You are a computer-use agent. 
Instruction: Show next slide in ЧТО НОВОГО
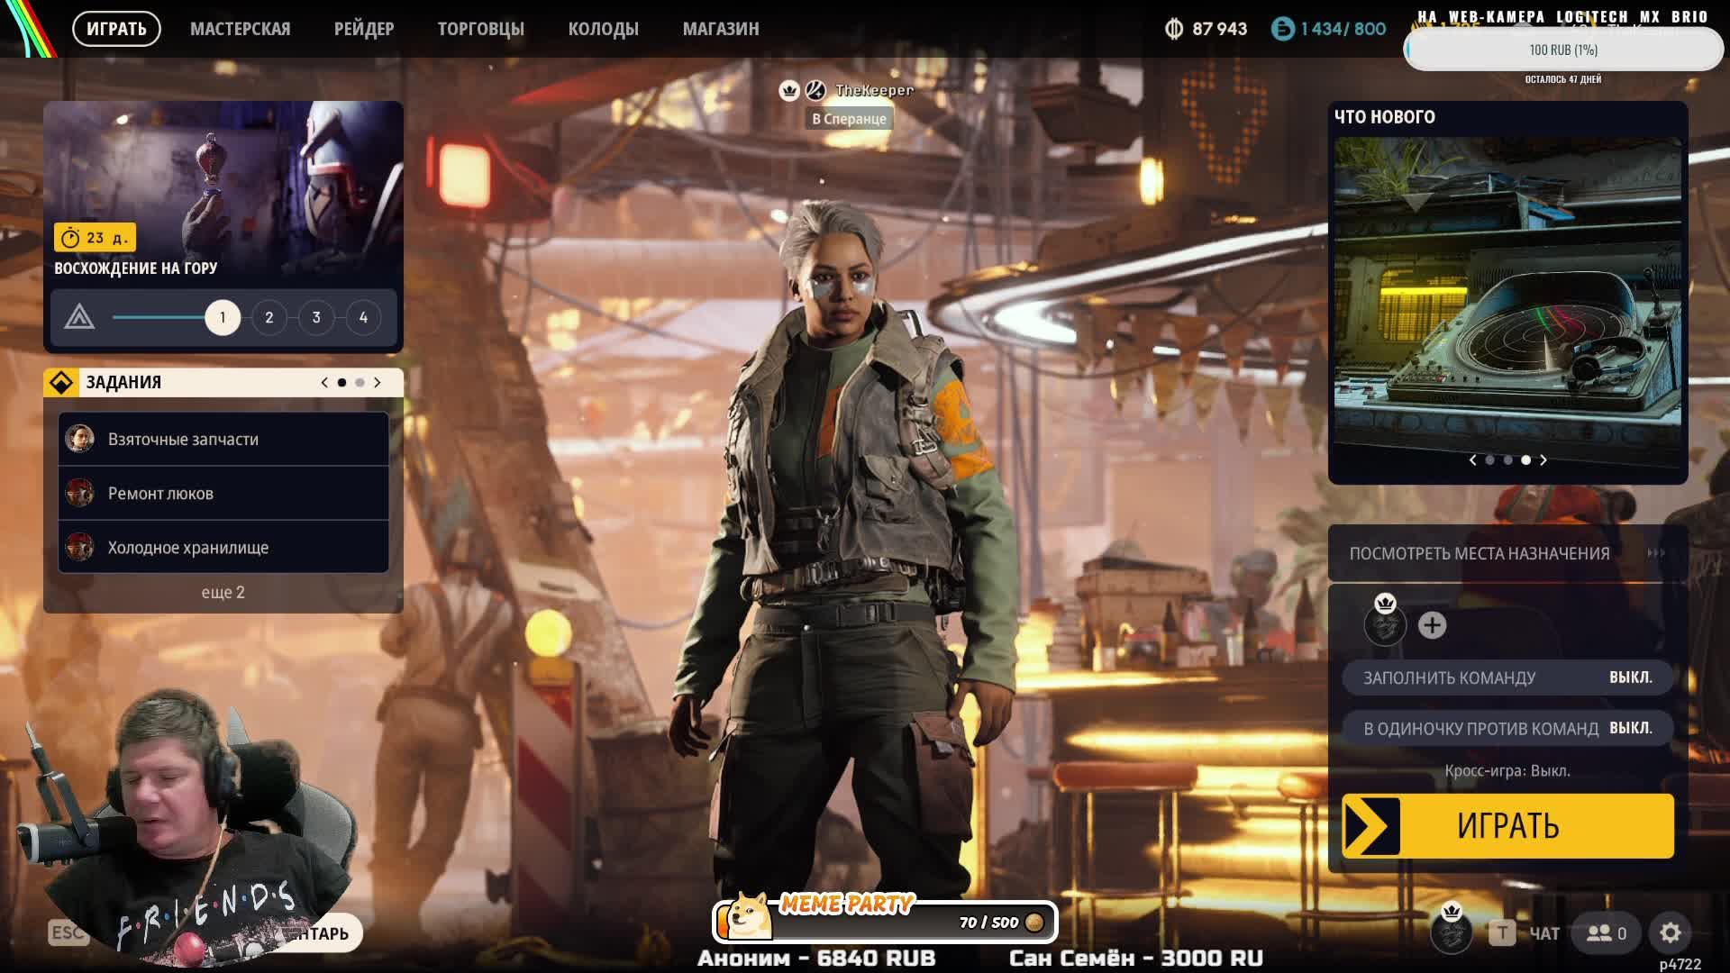[1543, 460]
